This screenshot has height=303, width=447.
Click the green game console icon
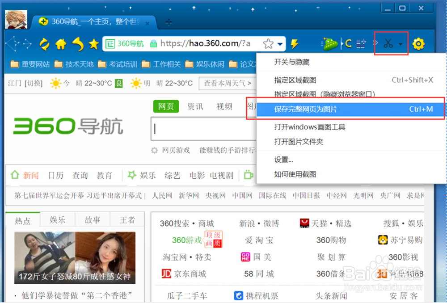tap(330, 44)
